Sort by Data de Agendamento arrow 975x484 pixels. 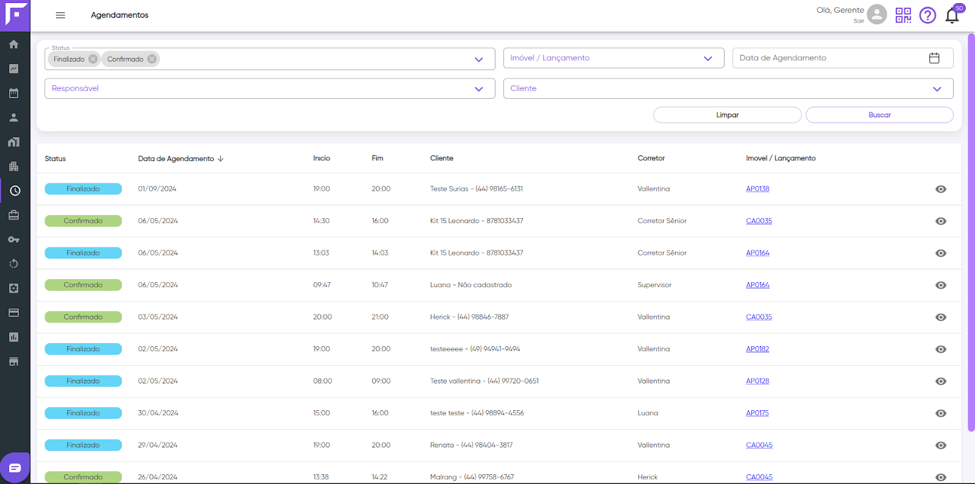221,158
